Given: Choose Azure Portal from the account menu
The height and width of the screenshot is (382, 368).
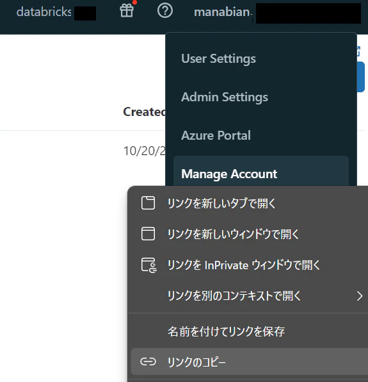Looking at the screenshot, I should point(216,135).
